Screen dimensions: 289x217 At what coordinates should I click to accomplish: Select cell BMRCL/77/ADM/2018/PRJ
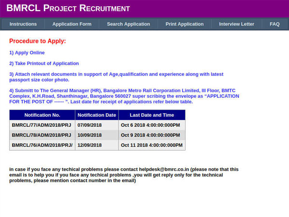(42, 125)
